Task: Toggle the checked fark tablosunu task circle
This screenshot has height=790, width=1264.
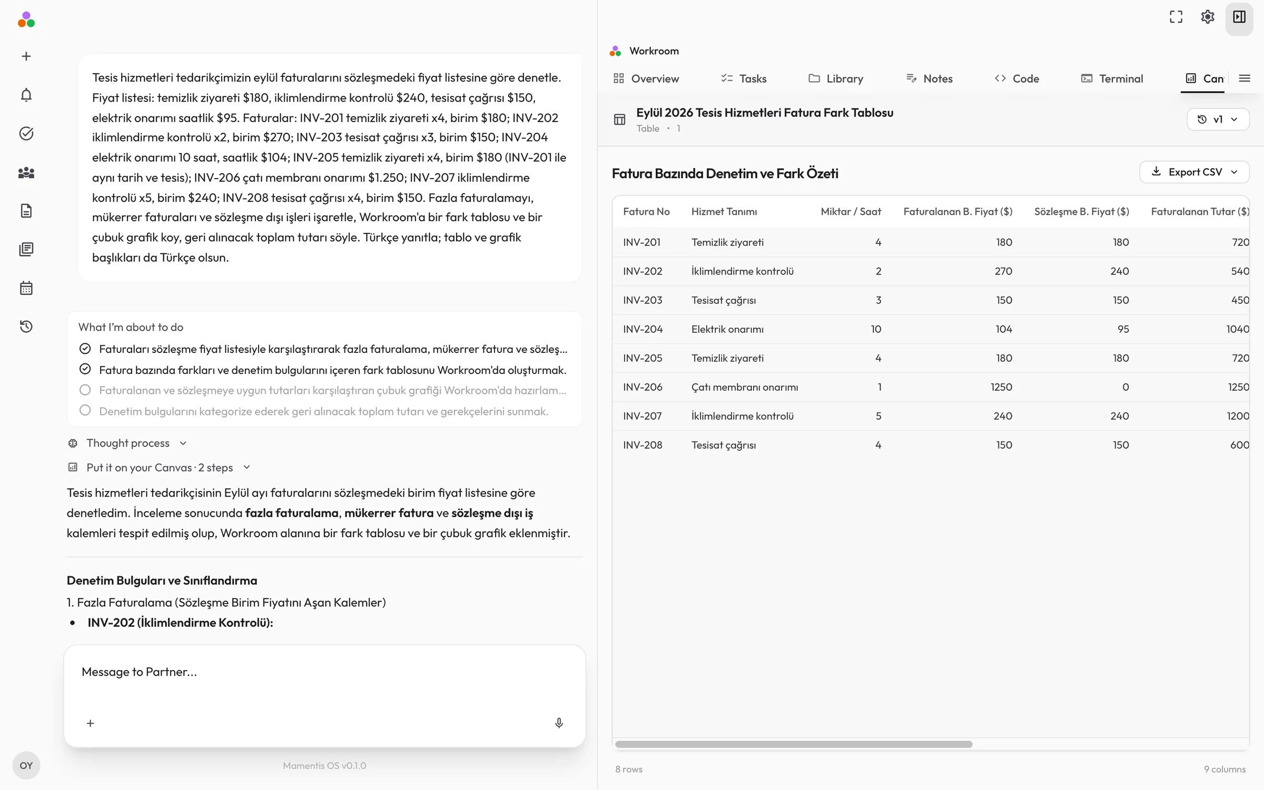Action: [85, 369]
